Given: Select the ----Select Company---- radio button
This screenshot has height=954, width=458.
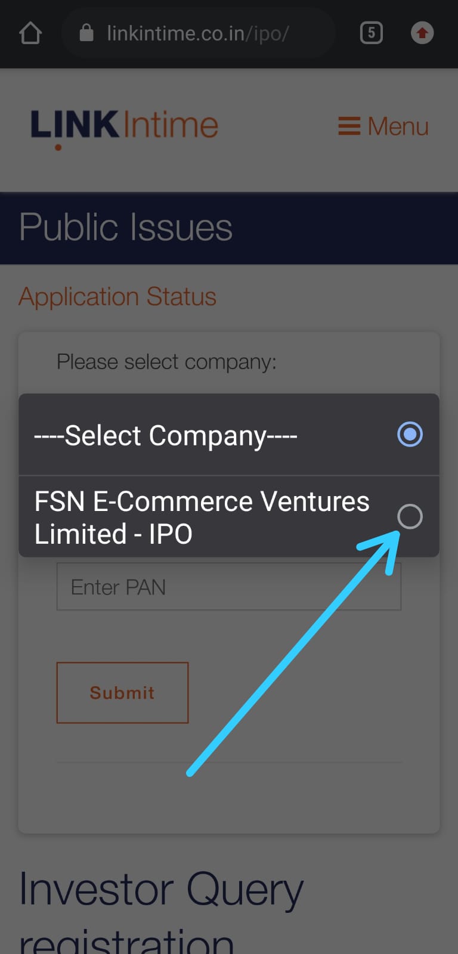Looking at the screenshot, I should (410, 434).
